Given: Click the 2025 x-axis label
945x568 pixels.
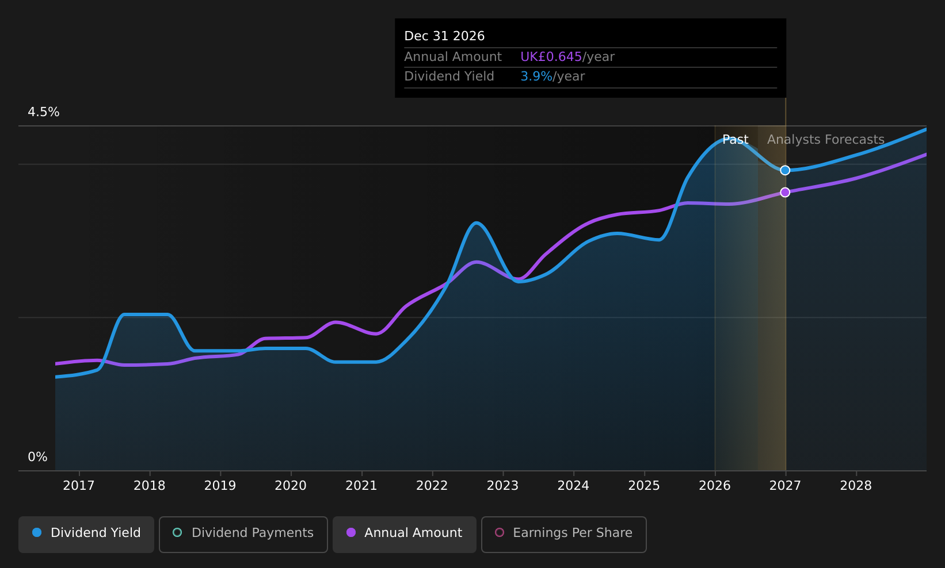Looking at the screenshot, I should [x=644, y=486].
